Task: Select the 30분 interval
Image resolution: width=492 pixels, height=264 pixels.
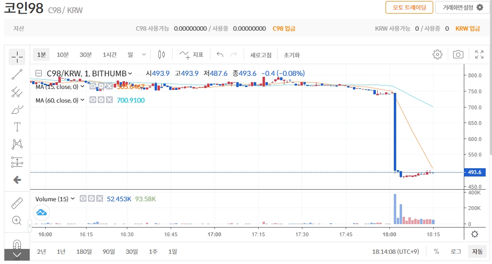Action: (x=86, y=54)
